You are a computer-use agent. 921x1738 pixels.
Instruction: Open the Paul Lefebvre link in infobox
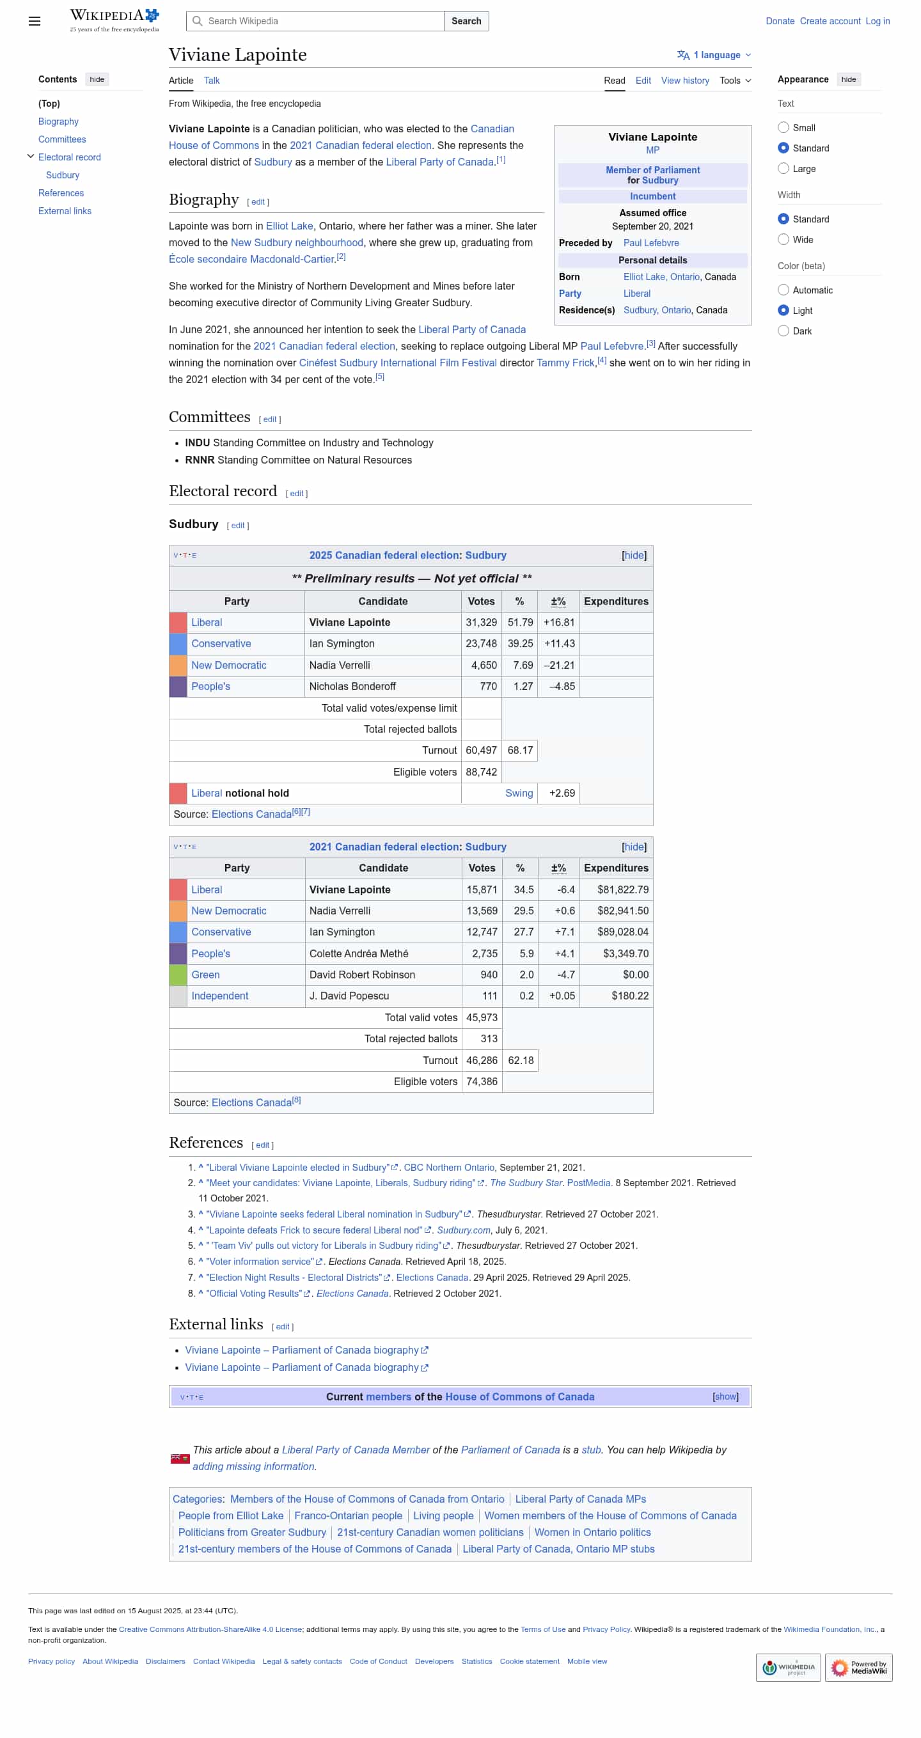(650, 243)
